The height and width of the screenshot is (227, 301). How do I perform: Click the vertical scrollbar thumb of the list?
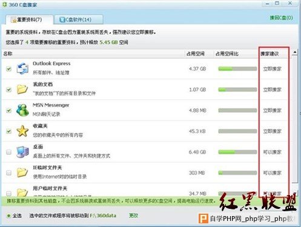(295, 119)
